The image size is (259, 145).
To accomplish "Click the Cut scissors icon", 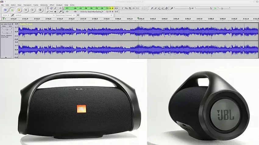I will 122,8.
